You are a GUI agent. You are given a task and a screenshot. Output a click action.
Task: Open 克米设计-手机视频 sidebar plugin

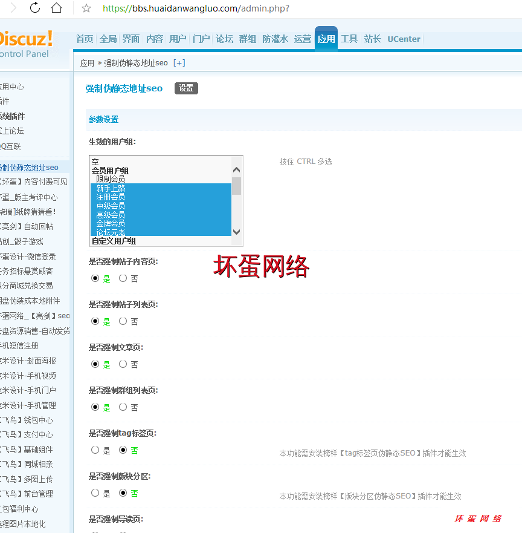click(x=28, y=376)
